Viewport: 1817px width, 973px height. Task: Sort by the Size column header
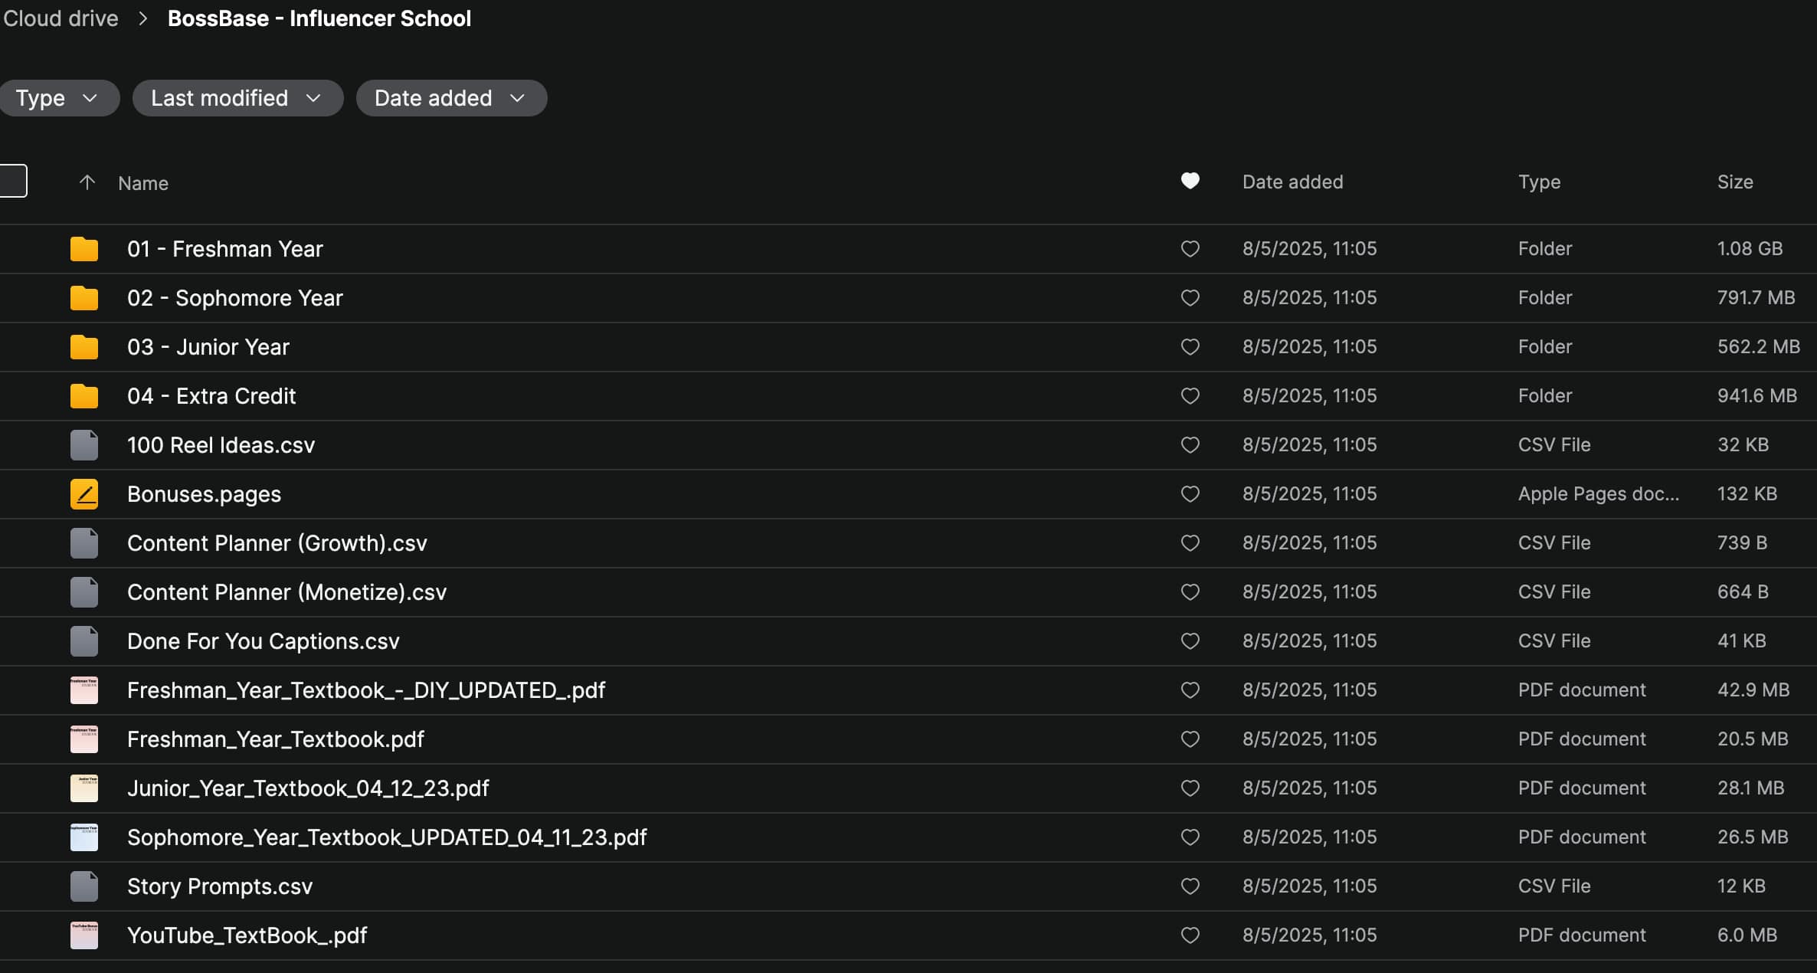[x=1735, y=182]
